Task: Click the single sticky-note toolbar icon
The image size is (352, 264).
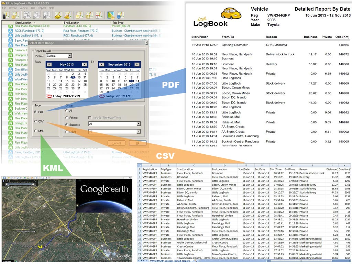Action: coord(79,15)
